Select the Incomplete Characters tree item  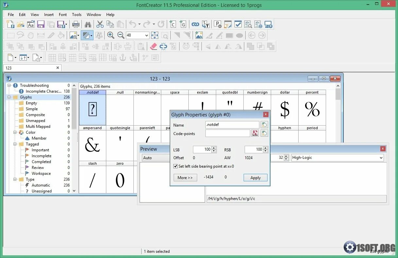[44, 91]
